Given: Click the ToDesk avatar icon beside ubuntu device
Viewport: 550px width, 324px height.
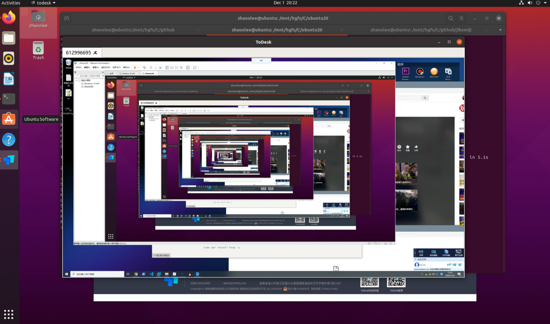Looking at the screenshot, I should (x=417, y=265).
